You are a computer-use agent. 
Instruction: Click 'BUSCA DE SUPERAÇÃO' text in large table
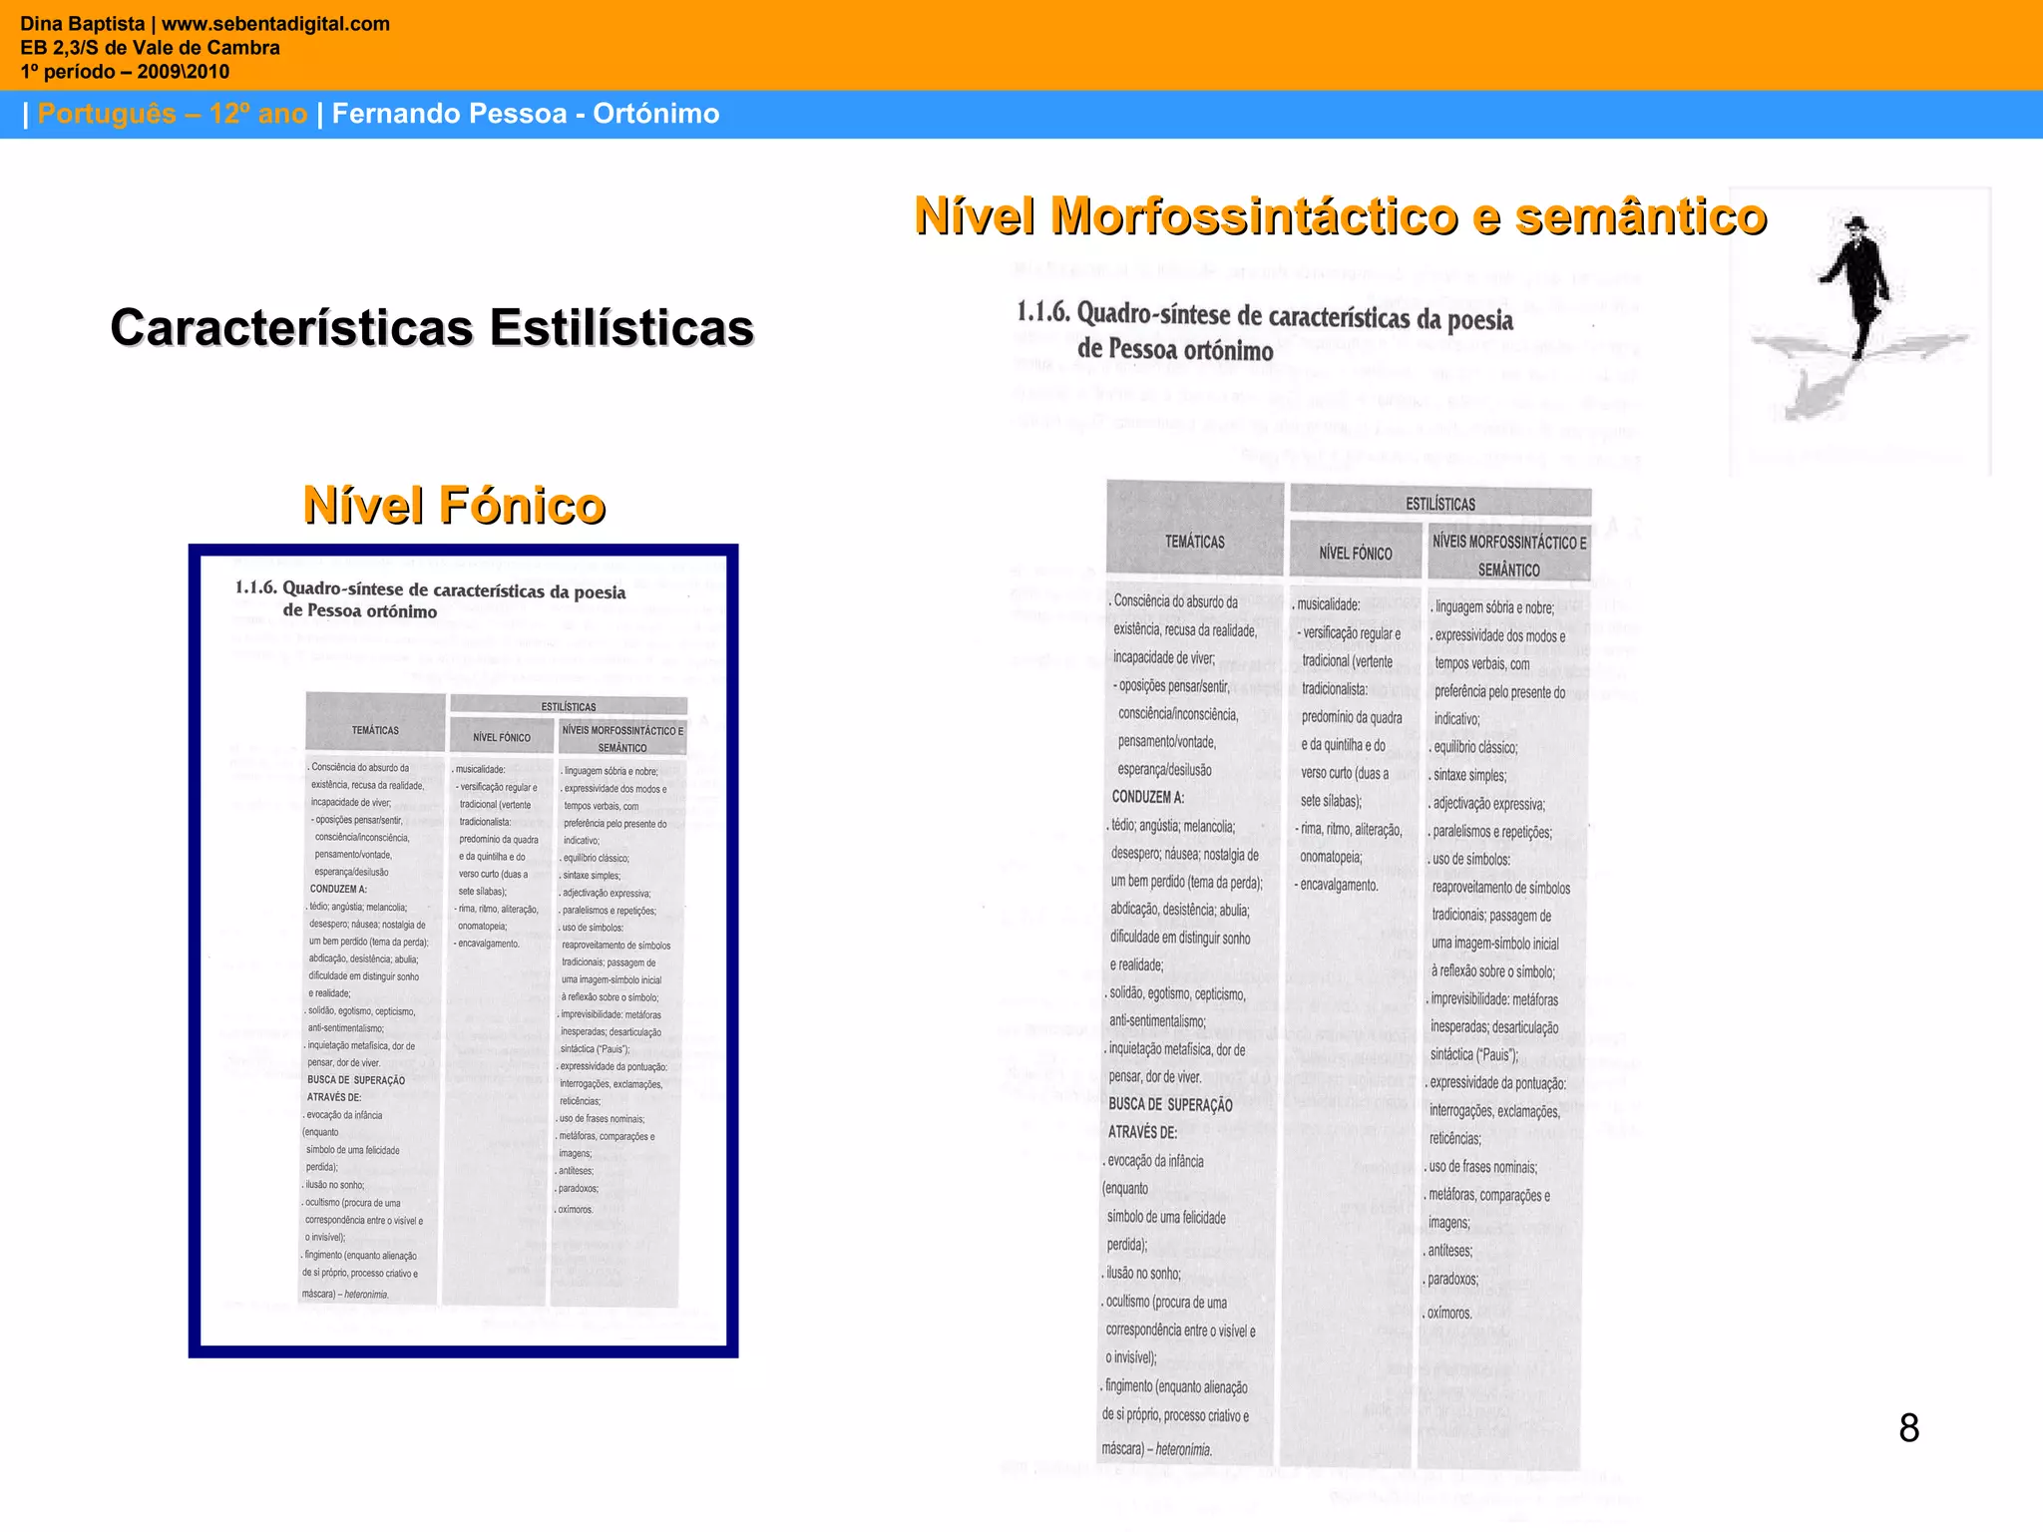click(1170, 1104)
